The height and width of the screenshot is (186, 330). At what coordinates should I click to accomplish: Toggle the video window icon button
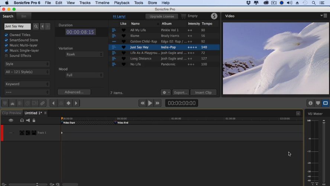[x=325, y=103]
